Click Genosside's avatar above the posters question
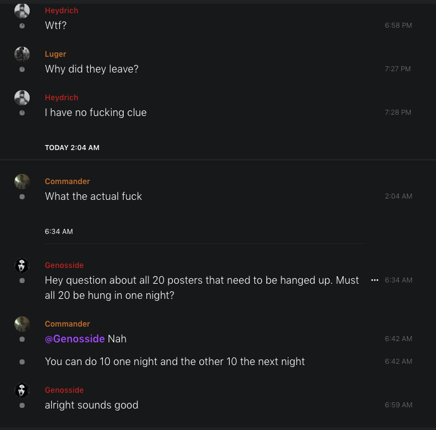Image resolution: width=436 pixels, height=430 pixels. click(x=22, y=265)
